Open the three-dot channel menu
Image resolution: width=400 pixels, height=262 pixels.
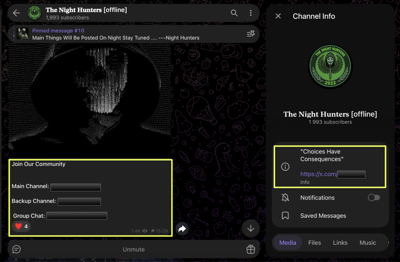pos(251,13)
